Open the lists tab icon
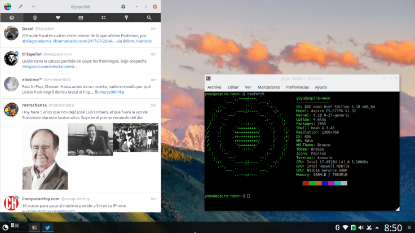Image resolution: width=415 pixels, height=233 pixels. [103, 17]
